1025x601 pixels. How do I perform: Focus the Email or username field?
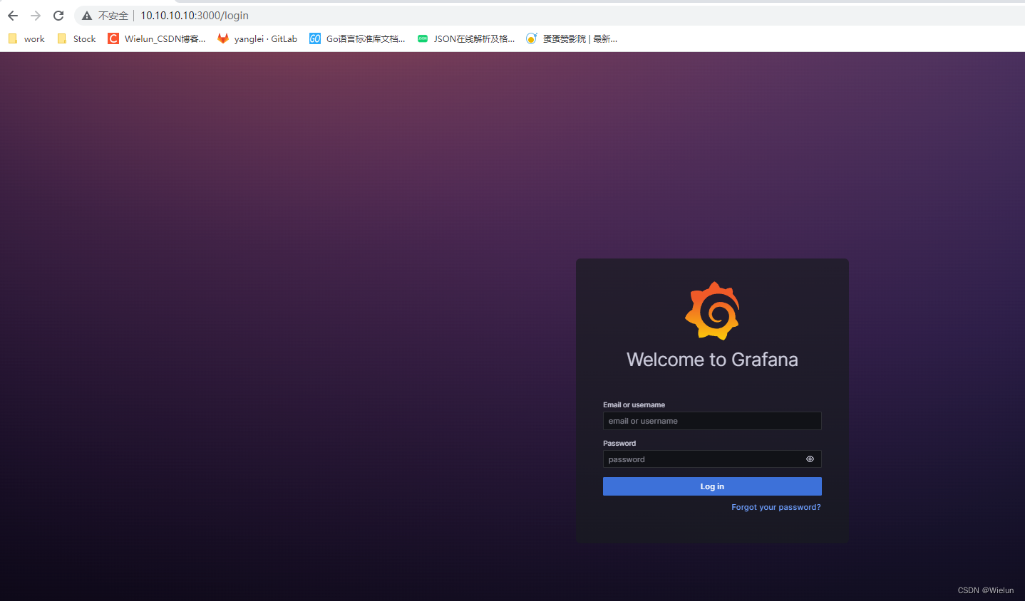(x=712, y=421)
